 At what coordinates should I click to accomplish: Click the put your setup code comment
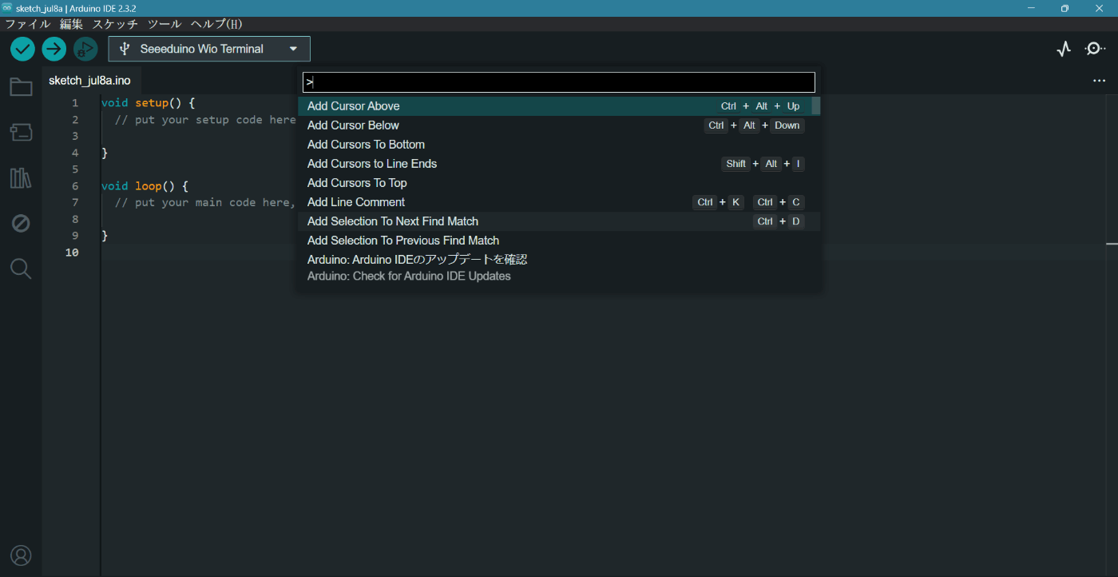[205, 120]
